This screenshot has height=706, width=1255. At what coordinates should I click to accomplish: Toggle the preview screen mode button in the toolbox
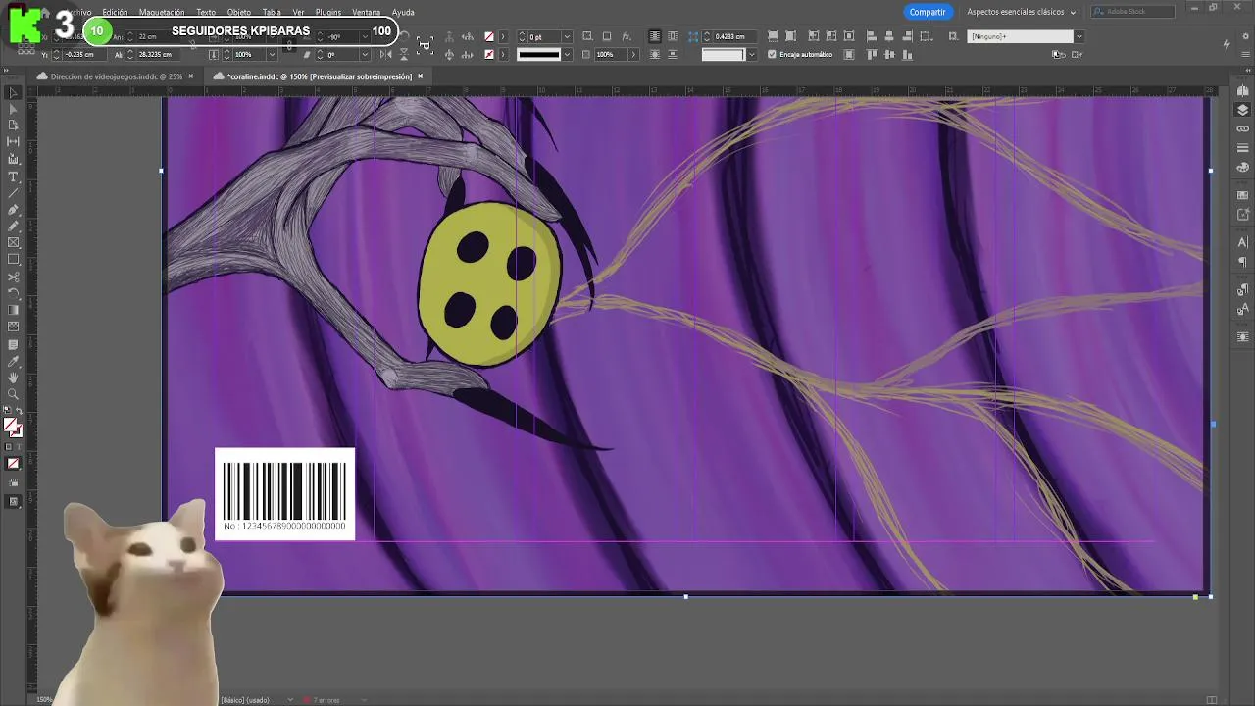13,501
